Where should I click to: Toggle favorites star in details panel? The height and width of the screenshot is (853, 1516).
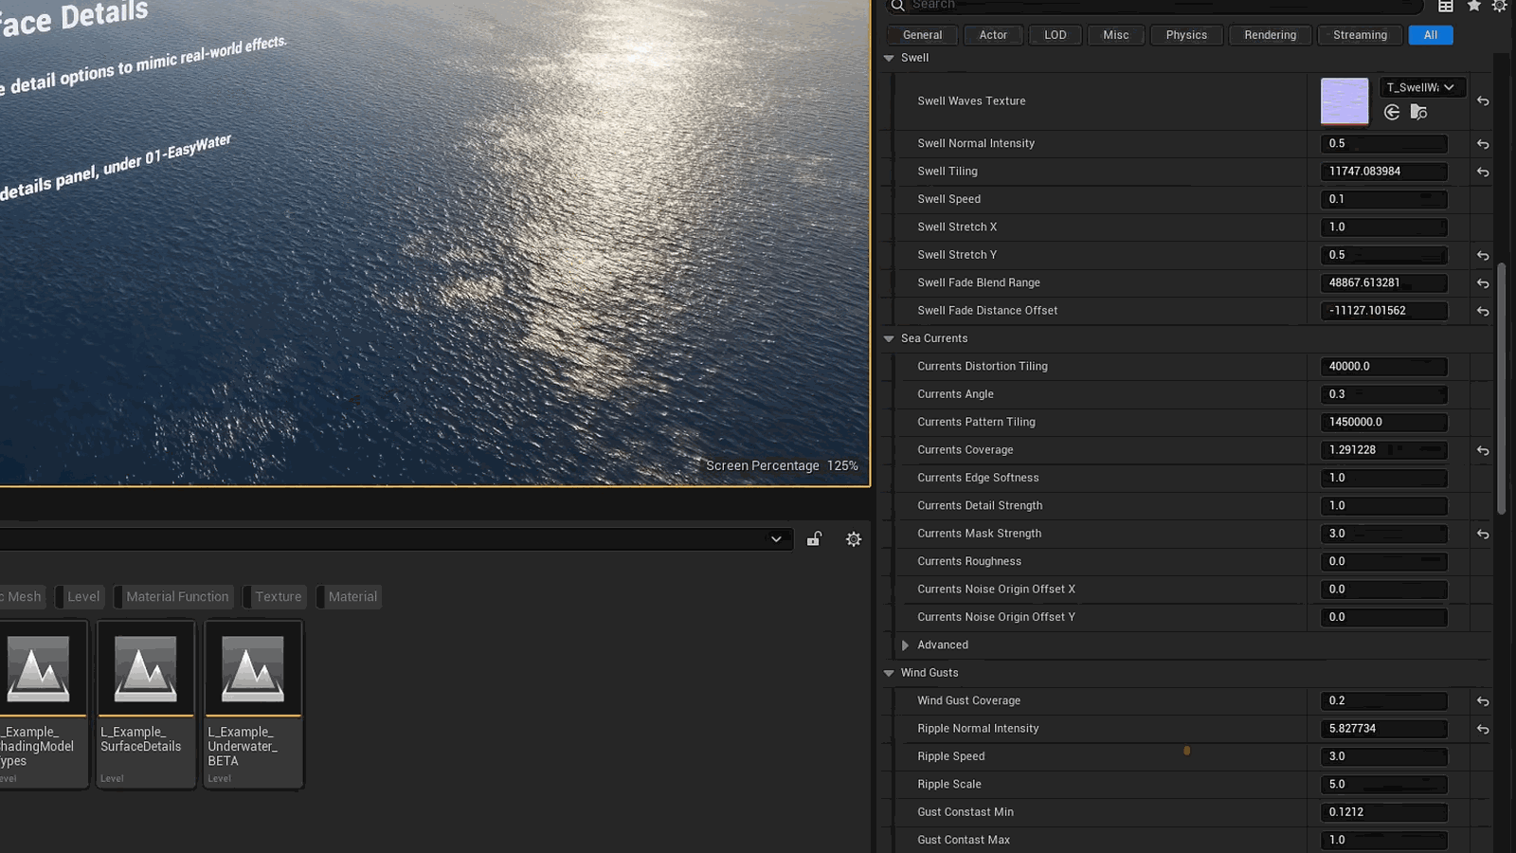(x=1474, y=6)
